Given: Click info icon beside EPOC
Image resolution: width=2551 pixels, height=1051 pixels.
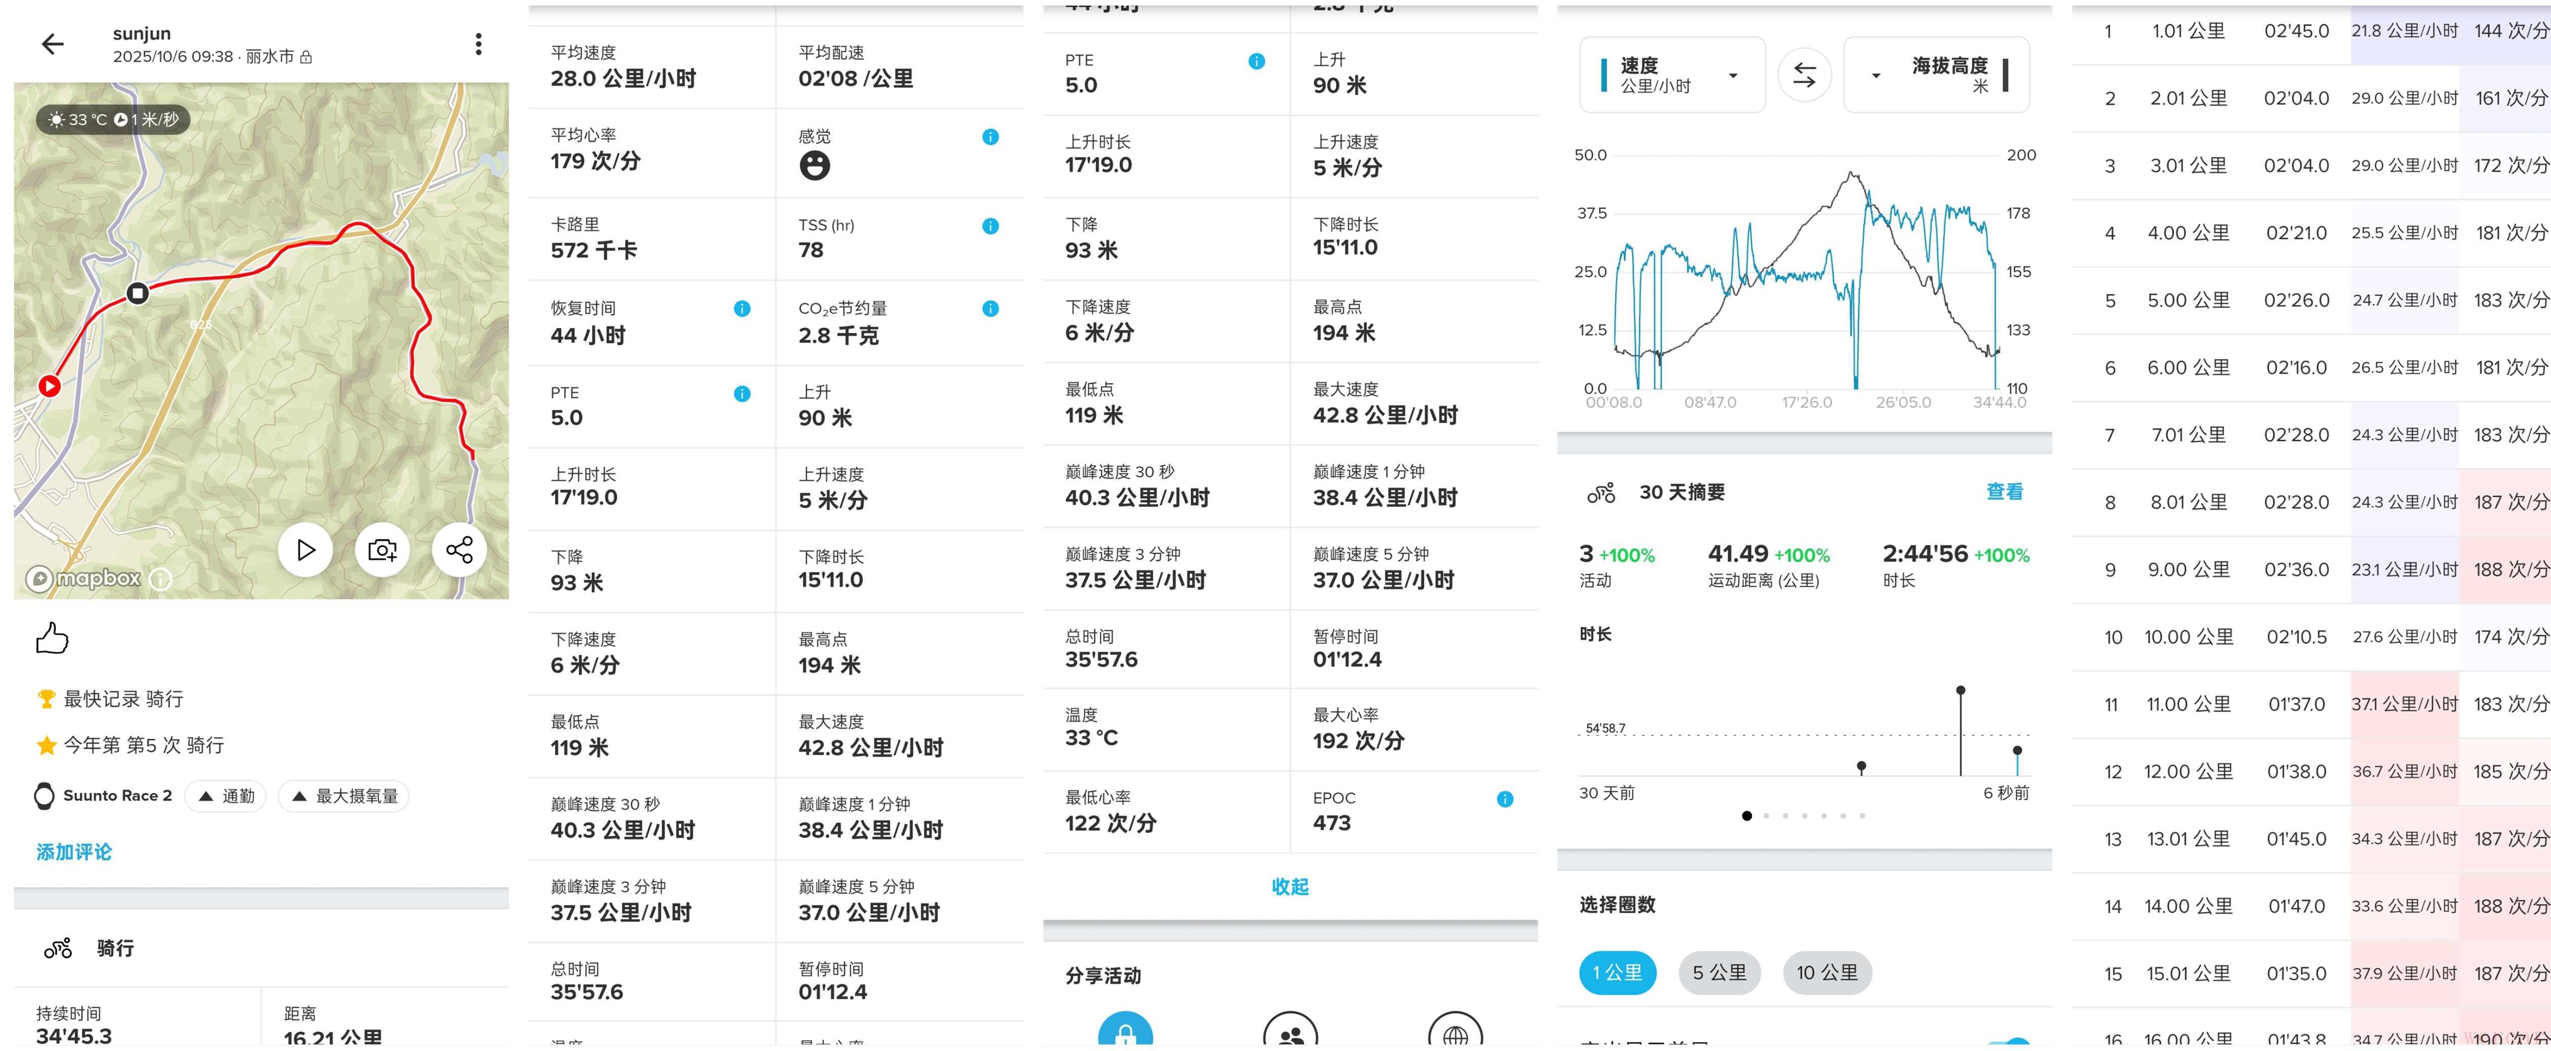Looking at the screenshot, I should 1504,799.
